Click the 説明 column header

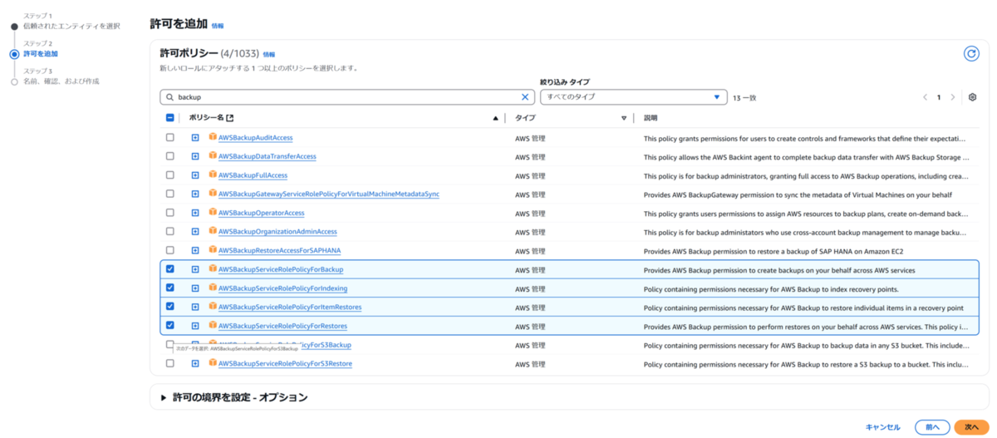[651, 118]
